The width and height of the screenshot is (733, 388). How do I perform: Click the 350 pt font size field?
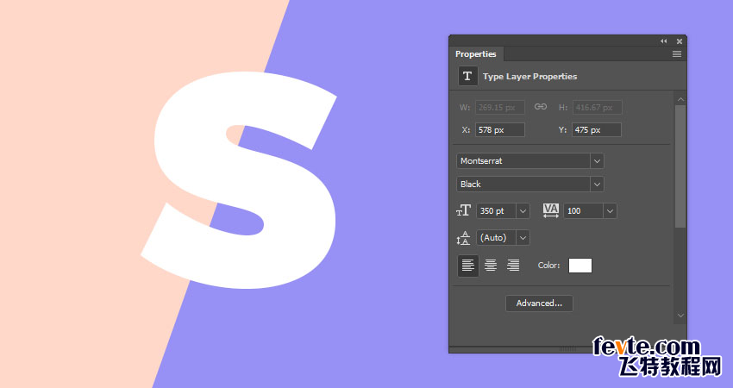[496, 211]
